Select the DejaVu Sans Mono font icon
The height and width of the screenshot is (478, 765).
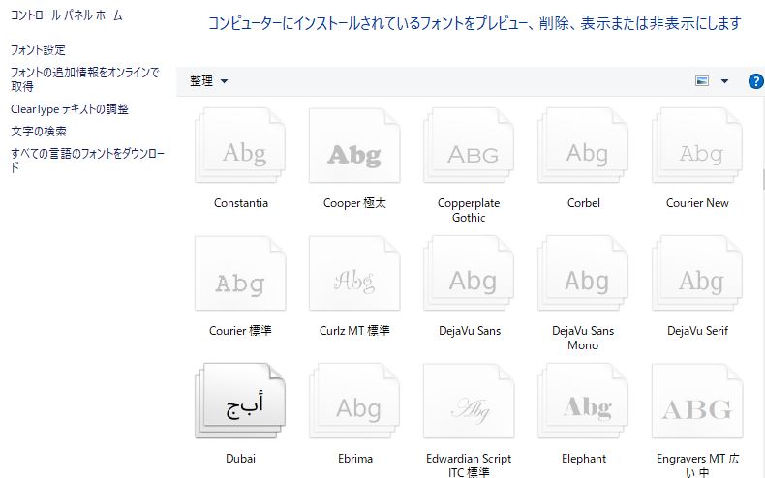583,274
